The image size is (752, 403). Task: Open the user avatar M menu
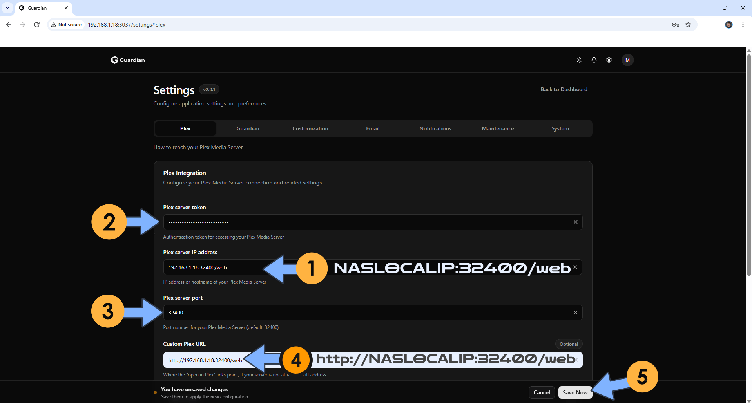click(627, 60)
